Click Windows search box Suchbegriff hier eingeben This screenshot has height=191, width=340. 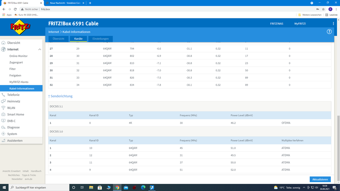(39, 188)
